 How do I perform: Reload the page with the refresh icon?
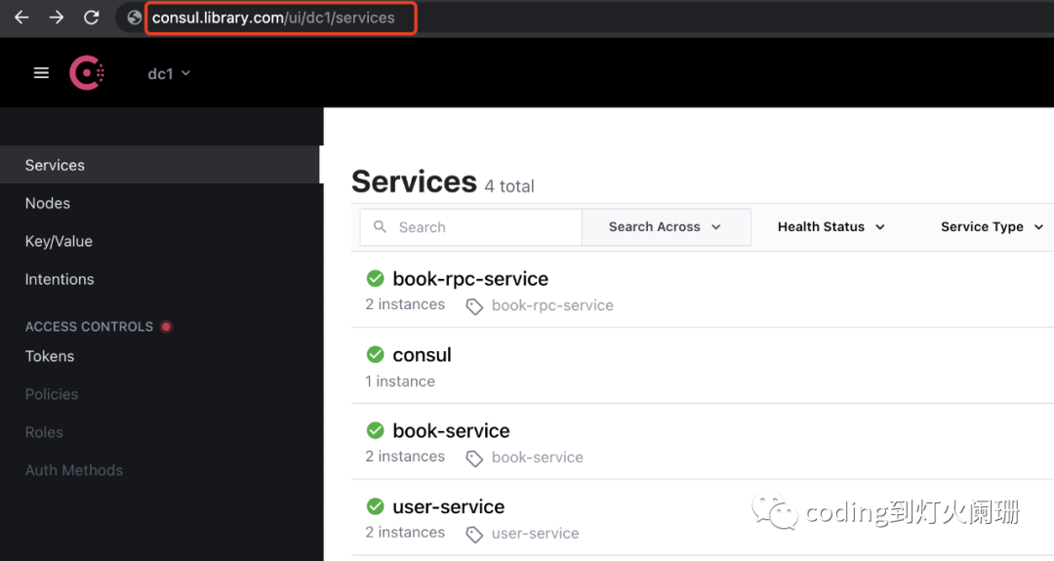click(x=92, y=18)
